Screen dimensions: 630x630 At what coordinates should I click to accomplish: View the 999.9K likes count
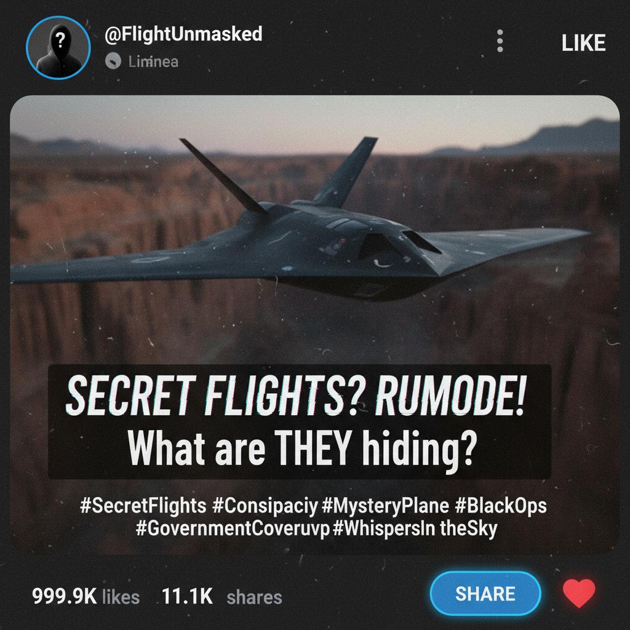coord(86,597)
